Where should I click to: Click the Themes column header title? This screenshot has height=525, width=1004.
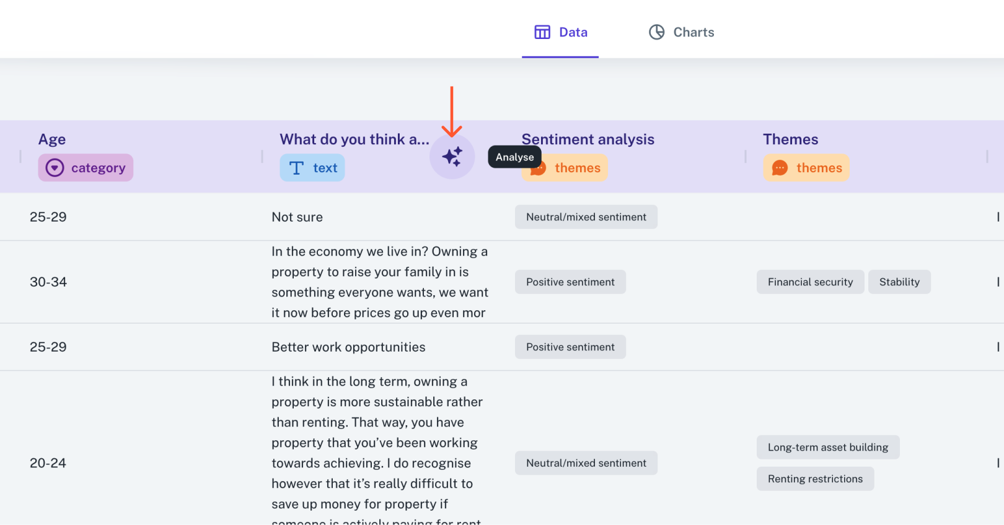click(790, 139)
